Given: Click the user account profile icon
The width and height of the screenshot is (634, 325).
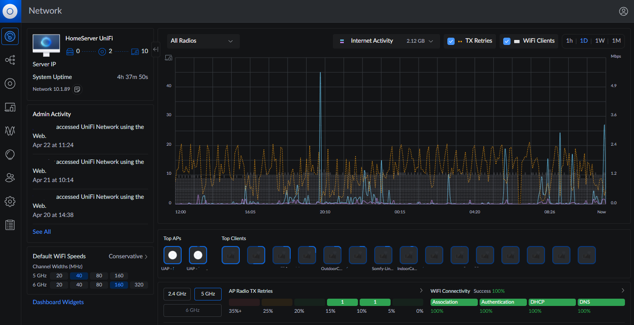Looking at the screenshot, I should point(623,11).
